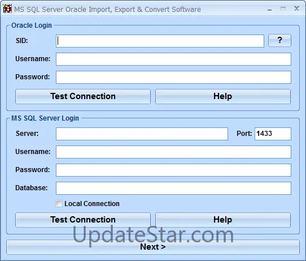Test Connection for Oracle Login
The width and height of the screenshot is (306, 261).
click(x=83, y=96)
